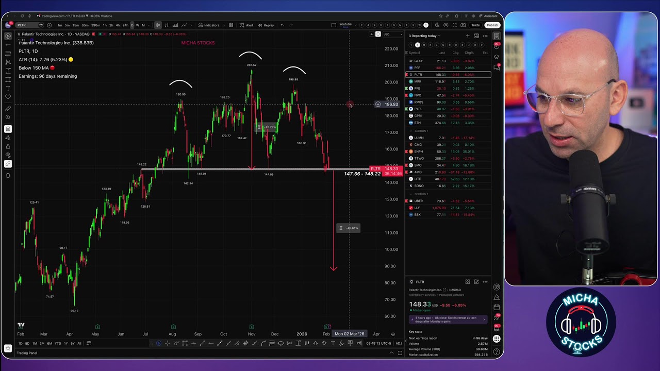Open the Assistant in browser toolbar
Image resolution: width=660 pixels, height=371 pixels.
(x=488, y=16)
